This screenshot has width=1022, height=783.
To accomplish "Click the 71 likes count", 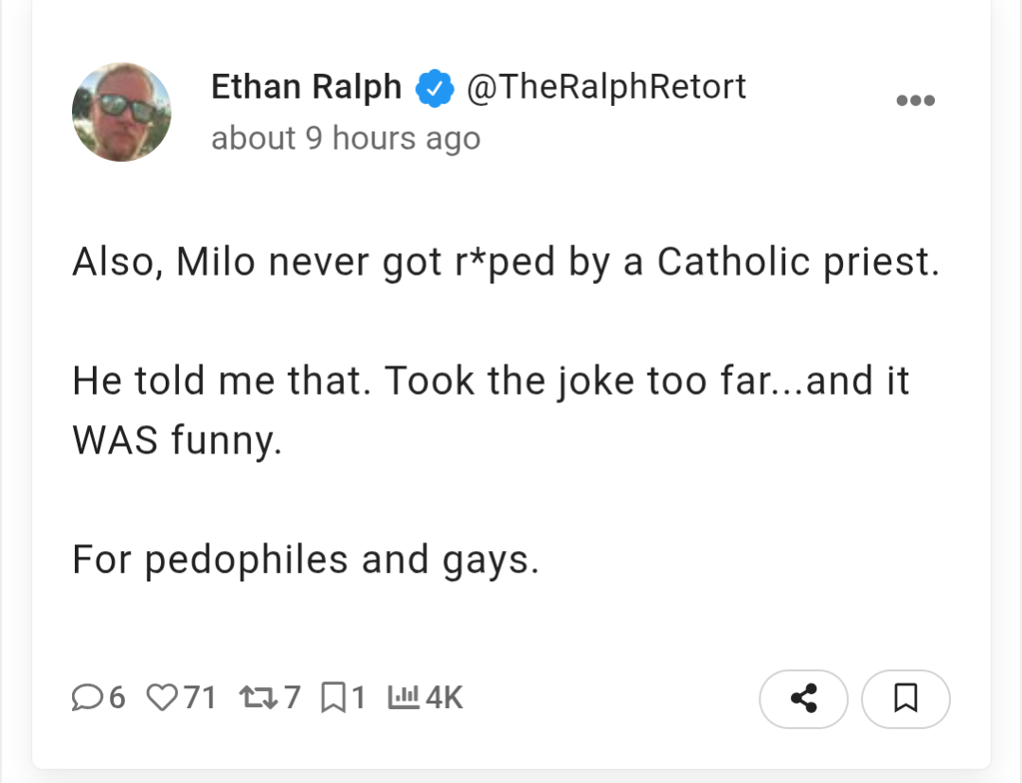I will click(x=199, y=699).
